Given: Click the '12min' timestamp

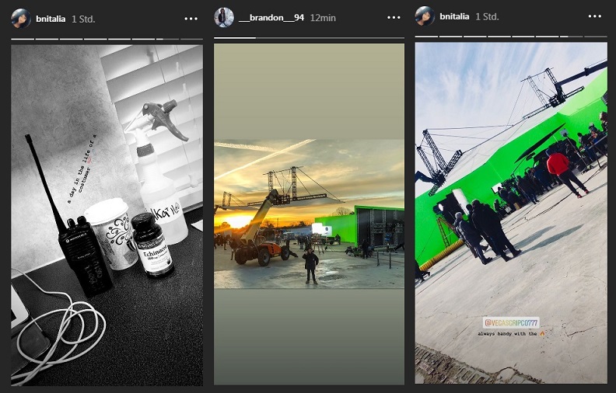Looking at the screenshot, I should coord(323,18).
